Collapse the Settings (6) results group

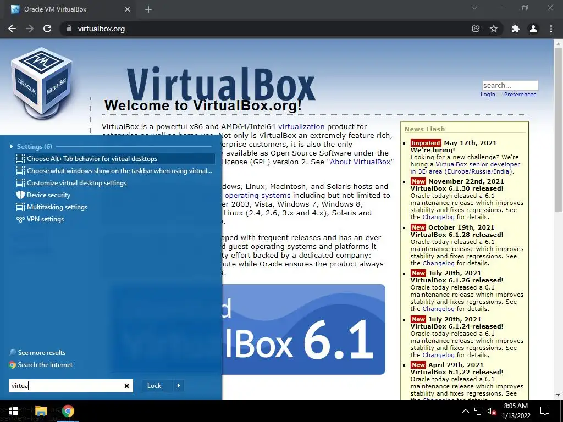(12, 146)
